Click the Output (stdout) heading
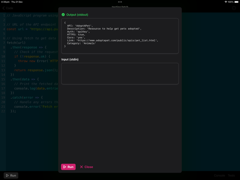The height and width of the screenshot is (180, 240). point(77,15)
